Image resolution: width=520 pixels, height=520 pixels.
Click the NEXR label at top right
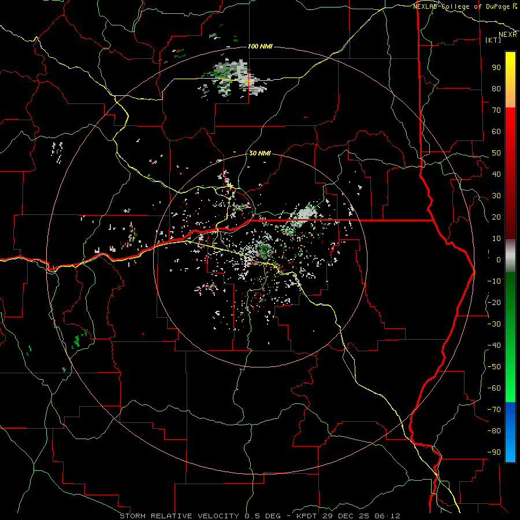(507, 35)
